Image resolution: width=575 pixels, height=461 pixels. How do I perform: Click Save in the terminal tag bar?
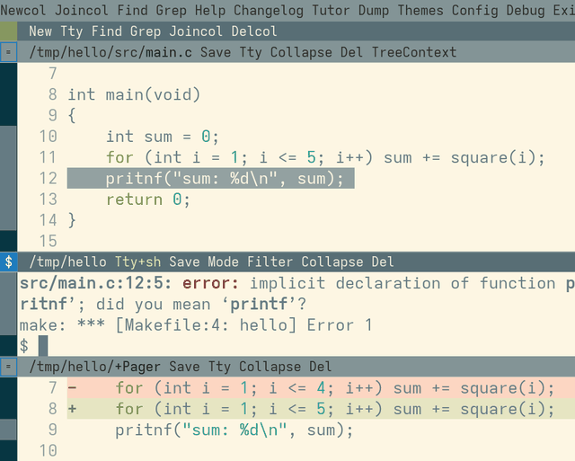(184, 262)
